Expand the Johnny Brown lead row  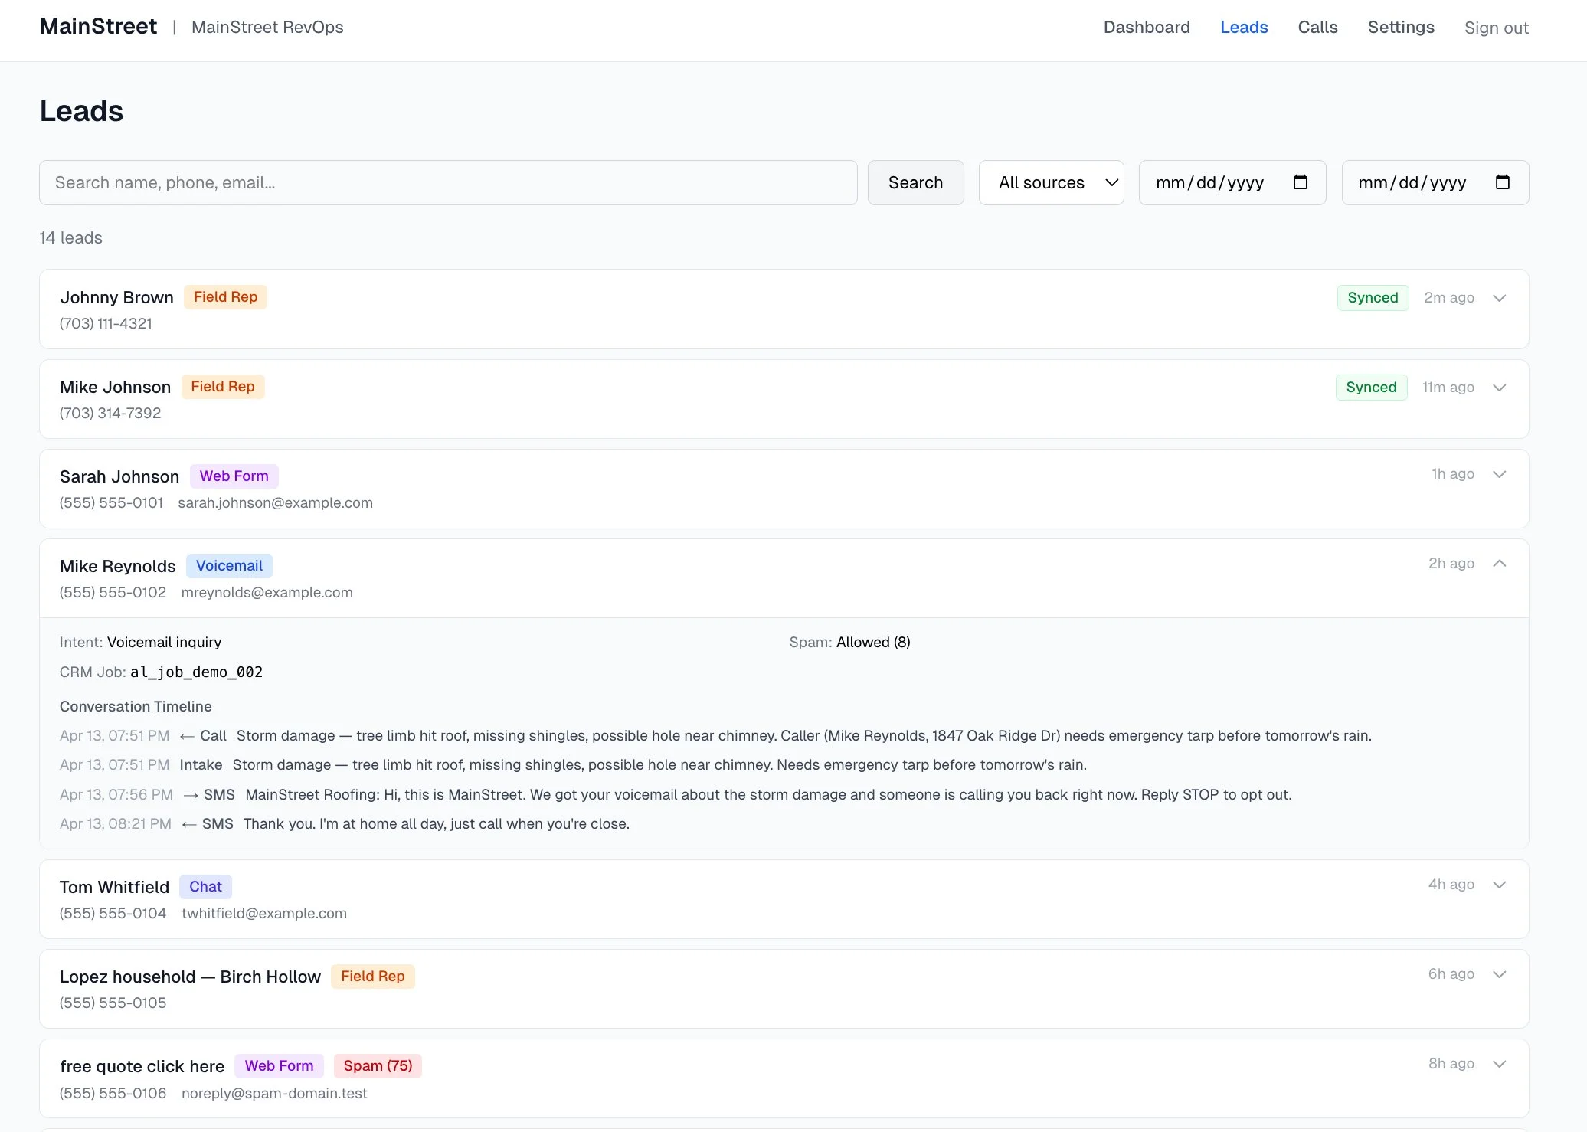tap(1499, 298)
